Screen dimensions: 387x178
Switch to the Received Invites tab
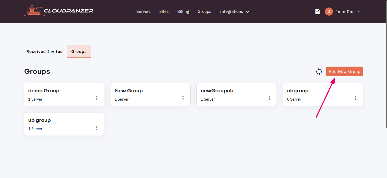(x=44, y=52)
